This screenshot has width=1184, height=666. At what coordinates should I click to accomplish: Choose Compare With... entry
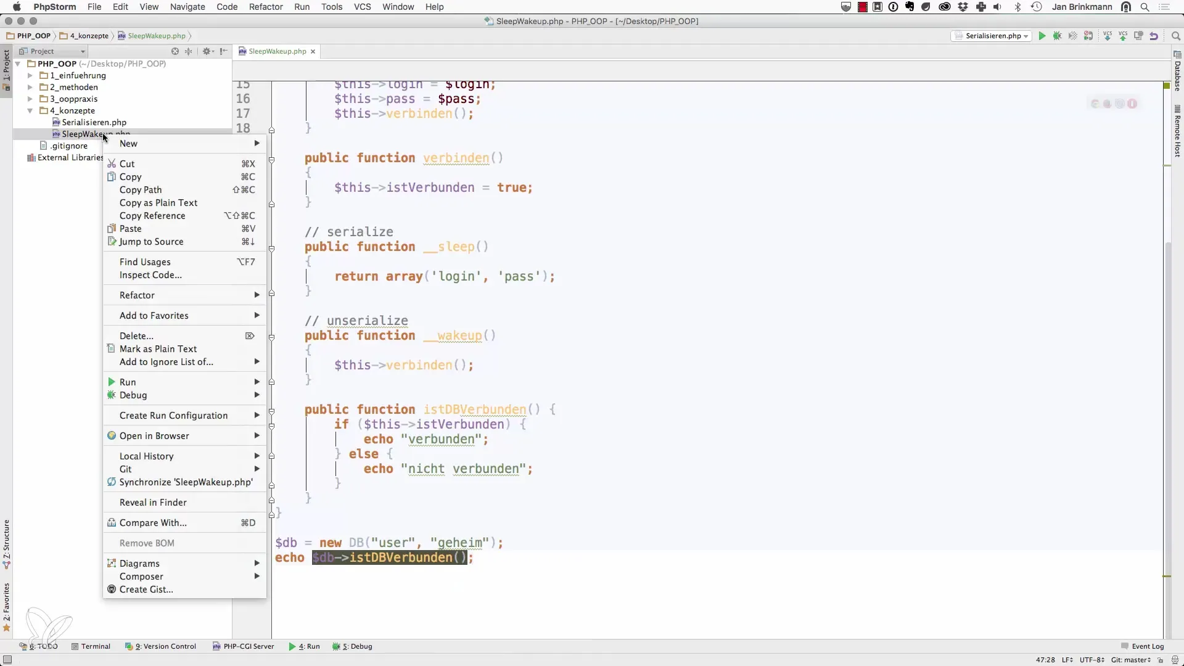click(x=184, y=523)
